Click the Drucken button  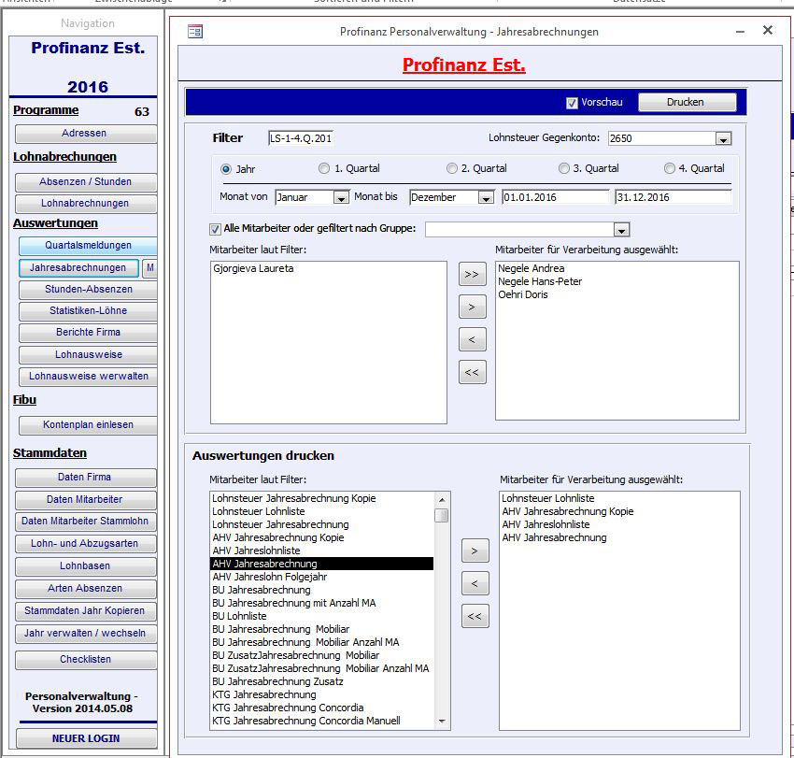[x=687, y=103]
